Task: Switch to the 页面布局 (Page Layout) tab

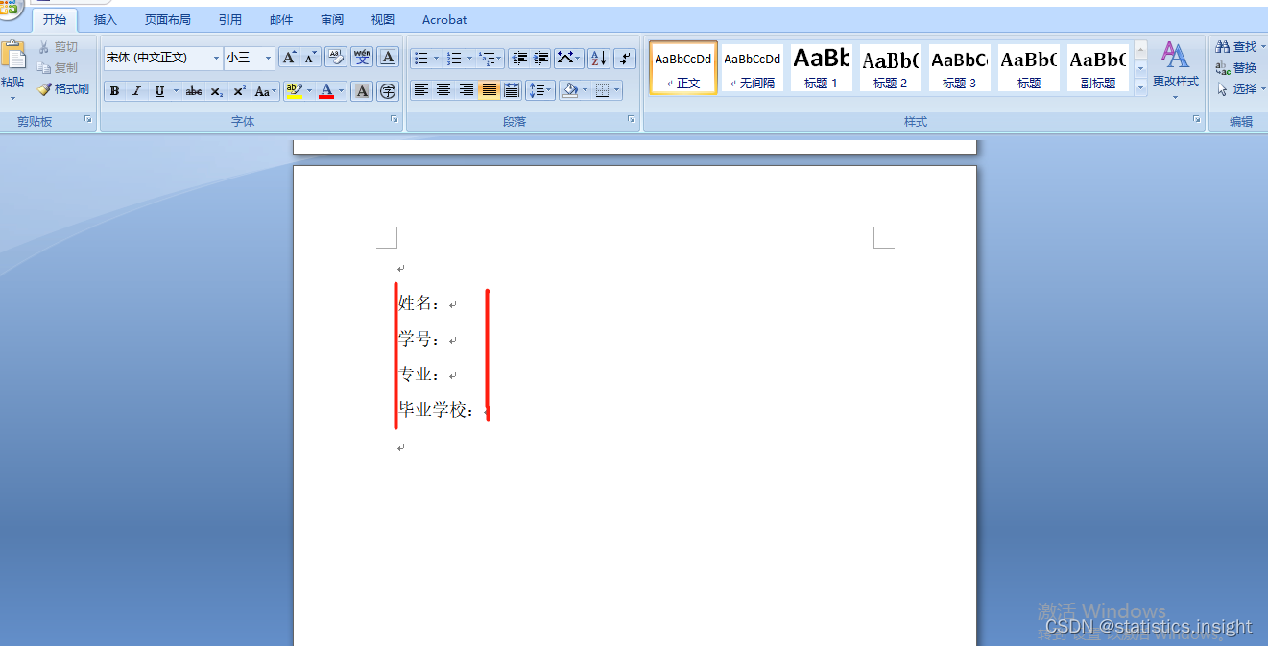Action: pyautogui.click(x=168, y=20)
